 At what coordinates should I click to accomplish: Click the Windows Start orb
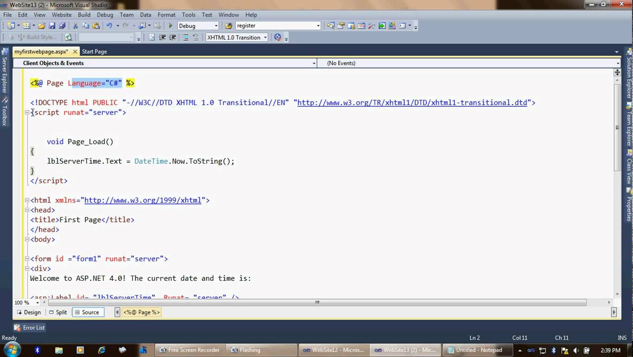coord(11,350)
